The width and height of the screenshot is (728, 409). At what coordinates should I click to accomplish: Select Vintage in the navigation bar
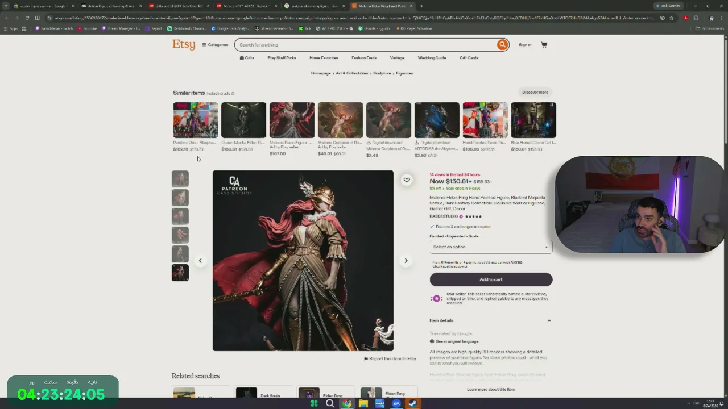397,58
